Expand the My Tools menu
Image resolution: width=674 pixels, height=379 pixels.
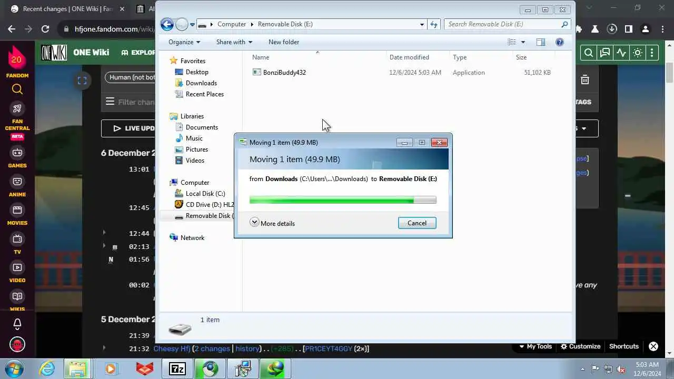pos(535,346)
